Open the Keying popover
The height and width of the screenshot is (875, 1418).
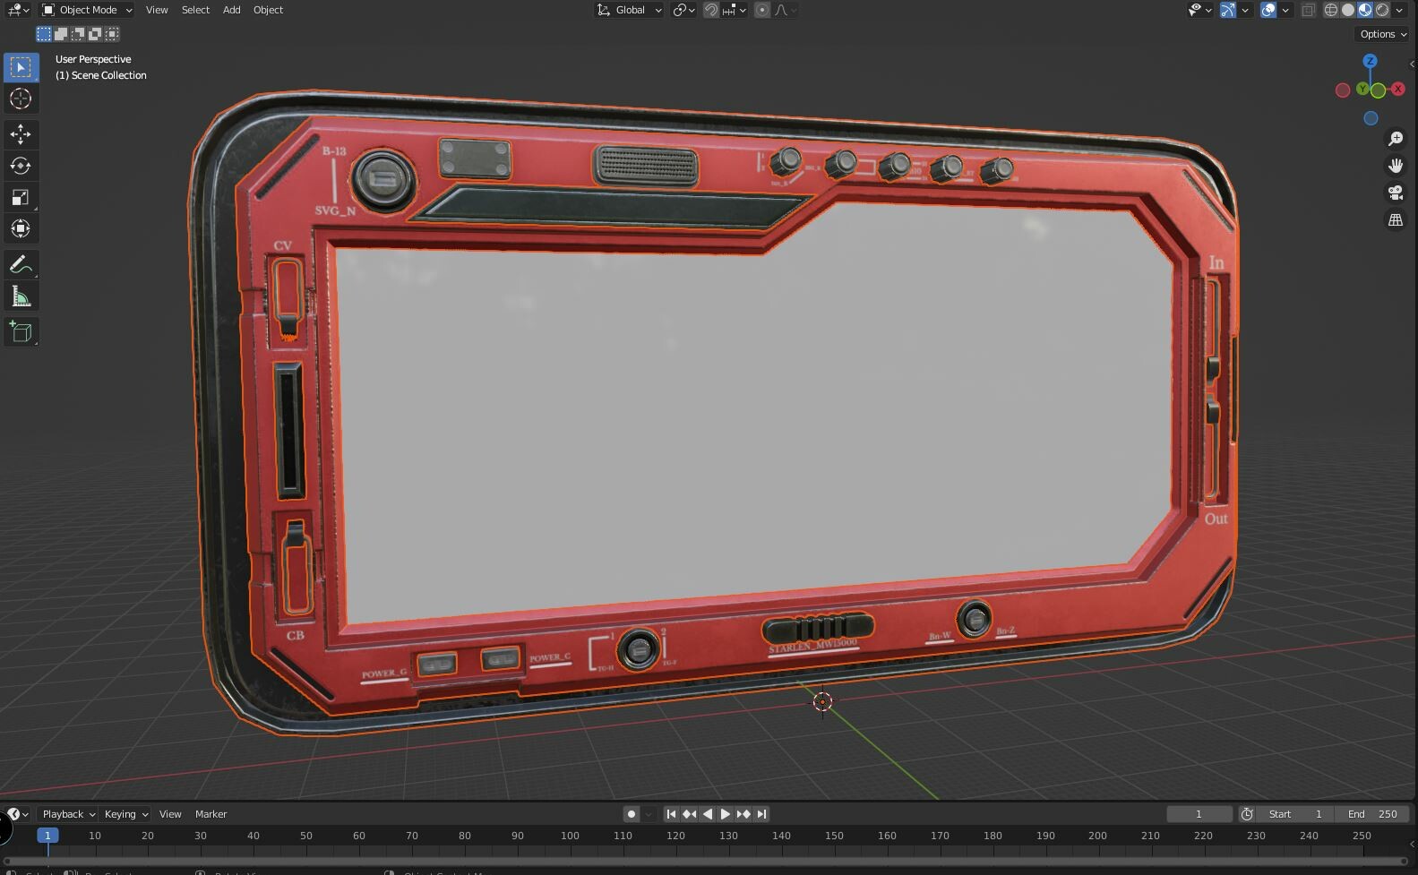pos(125,814)
